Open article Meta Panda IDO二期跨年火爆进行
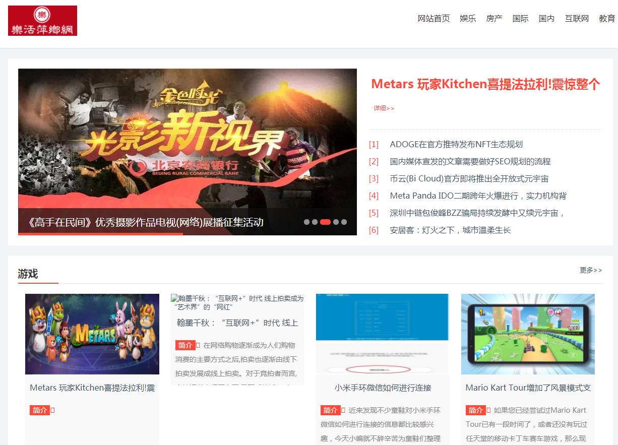Screen dimensions: 618x445 (478, 196)
